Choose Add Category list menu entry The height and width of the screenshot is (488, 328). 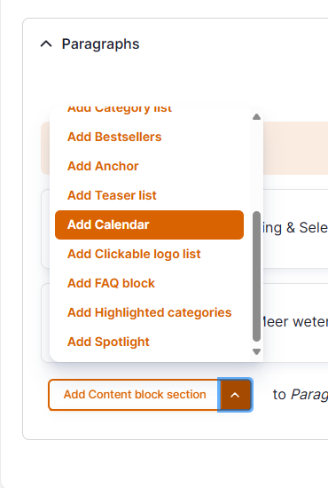click(120, 108)
